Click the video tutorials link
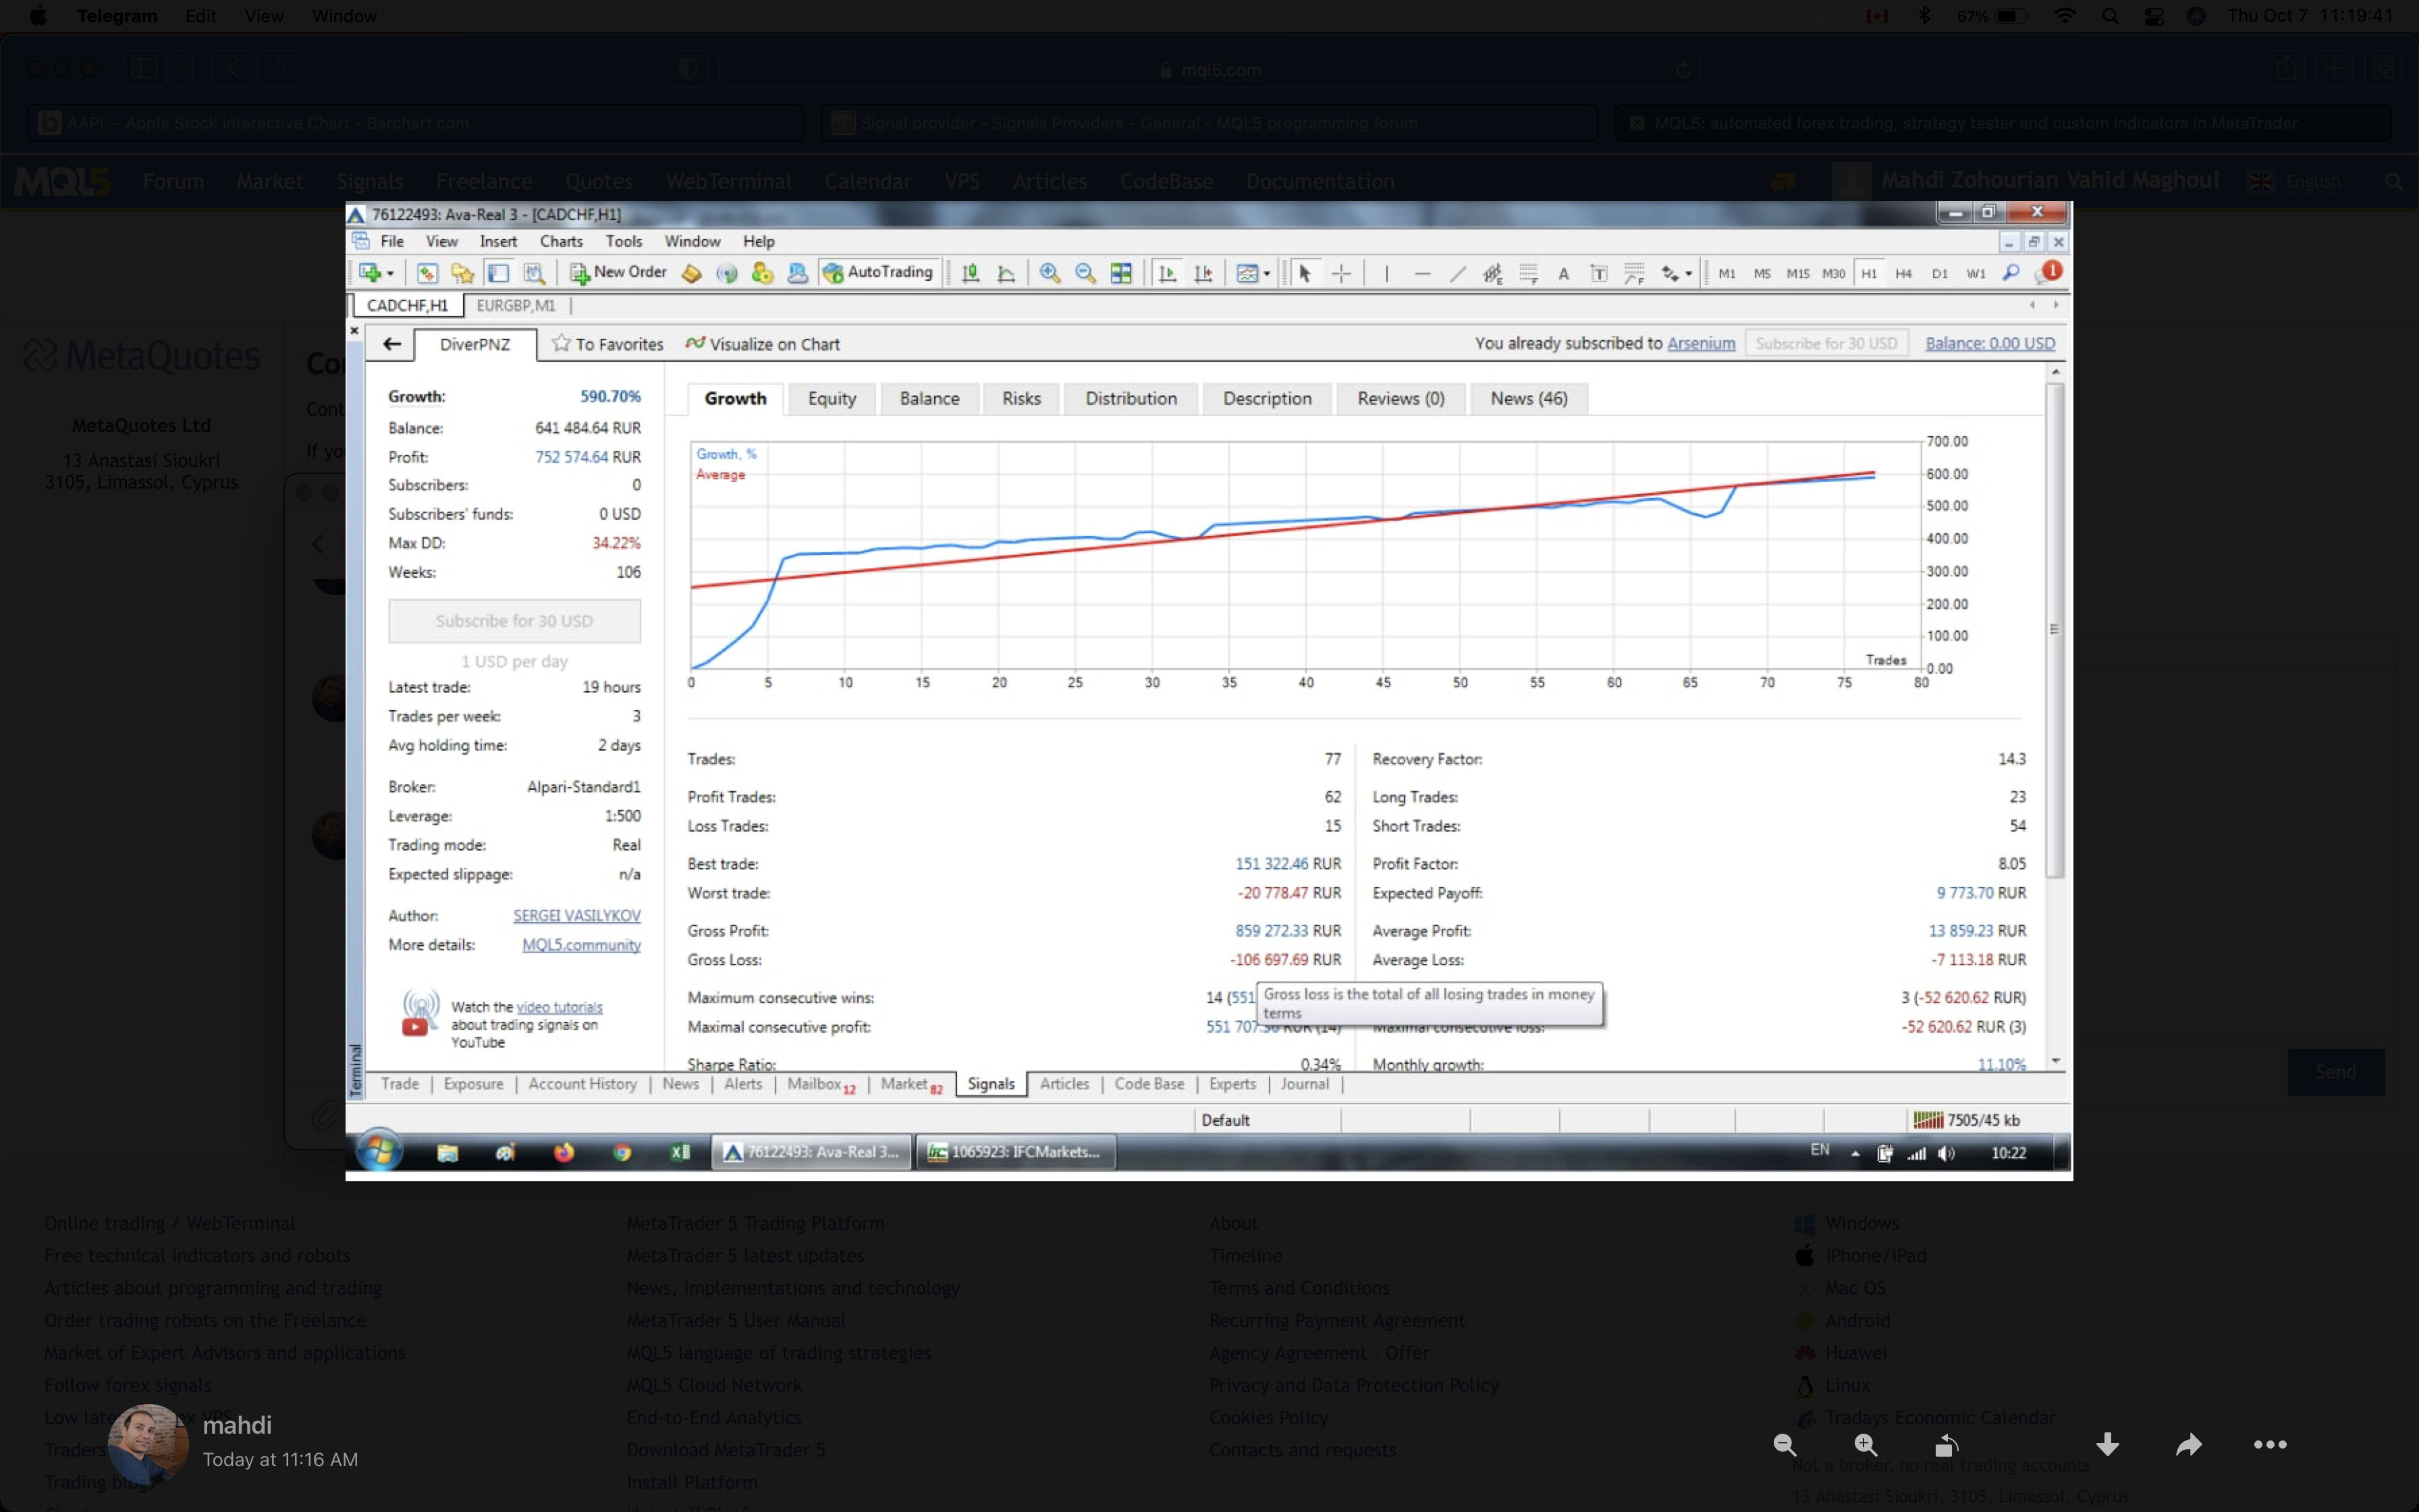The image size is (2419, 1512). (x=559, y=1007)
